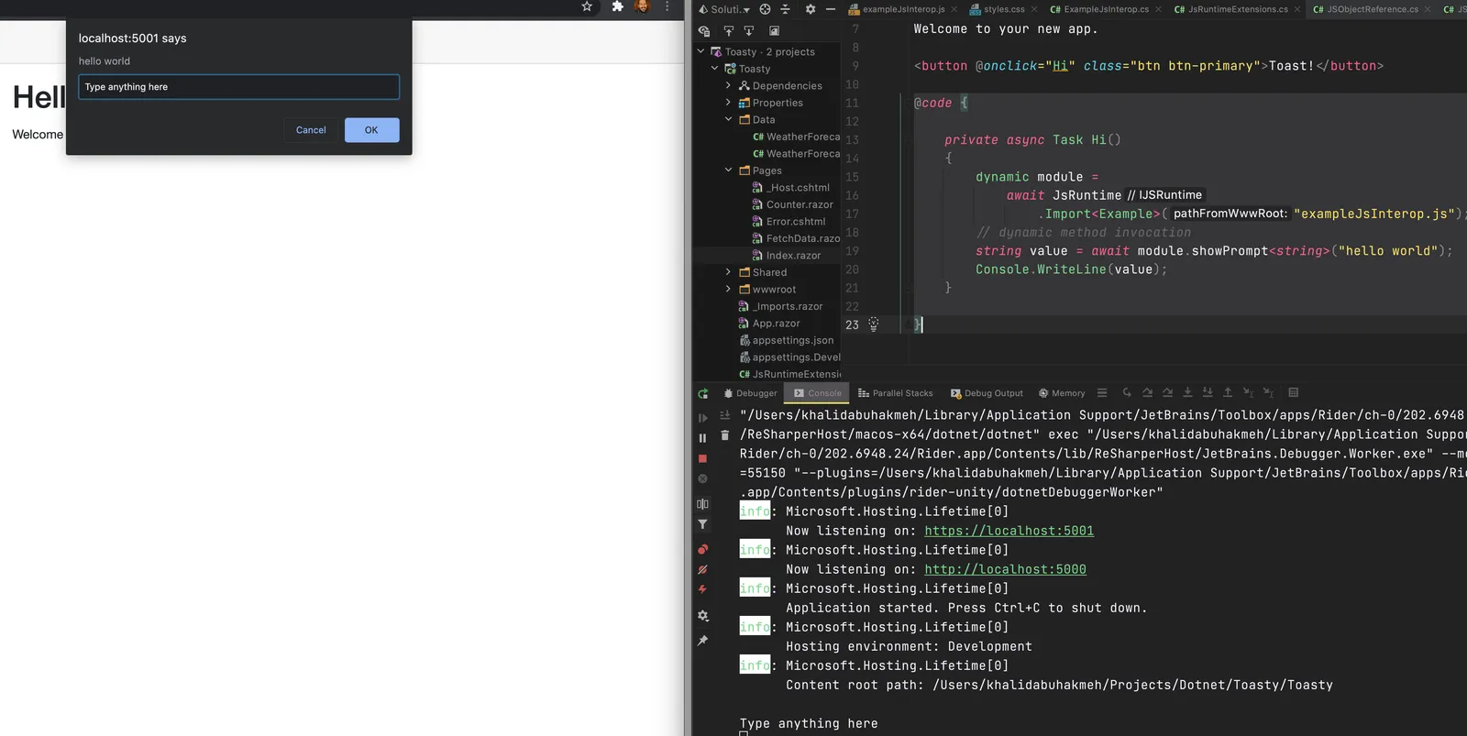The height and width of the screenshot is (736, 1467).
Task: Collapse the Toasty · 2 projects solution node
Action: (701, 52)
